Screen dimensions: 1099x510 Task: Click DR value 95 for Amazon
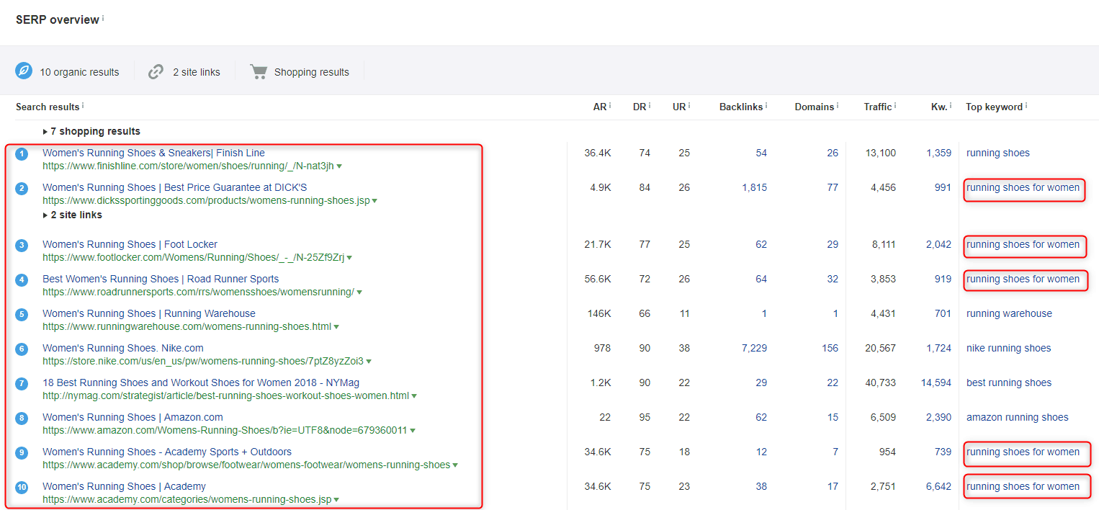[x=644, y=417]
